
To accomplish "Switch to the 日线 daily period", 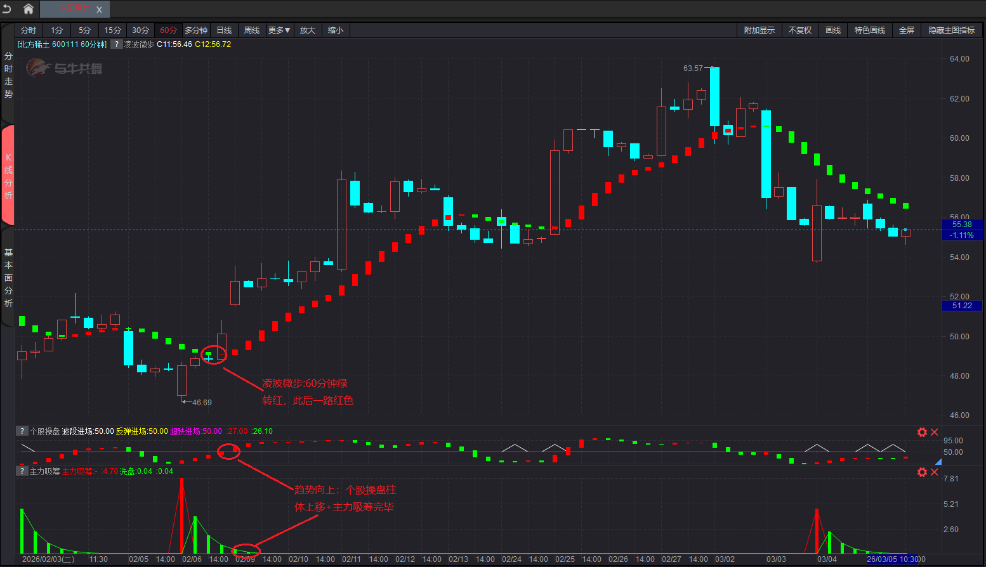I will [224, 30].
